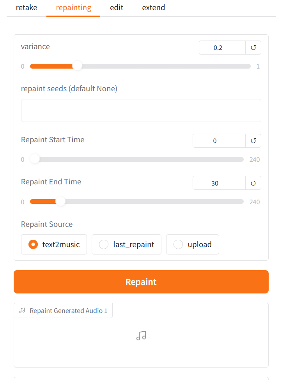Screen dimensions: 294x380
Task: Click music note icon in audio placeholder
Action: pyautogui.click(x=141, y=336)
